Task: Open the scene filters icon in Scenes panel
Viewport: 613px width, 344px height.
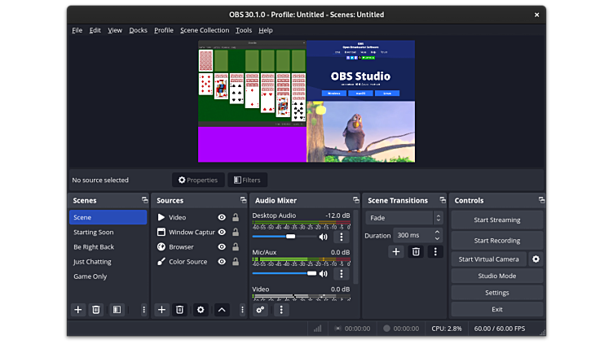Action: 117,310
